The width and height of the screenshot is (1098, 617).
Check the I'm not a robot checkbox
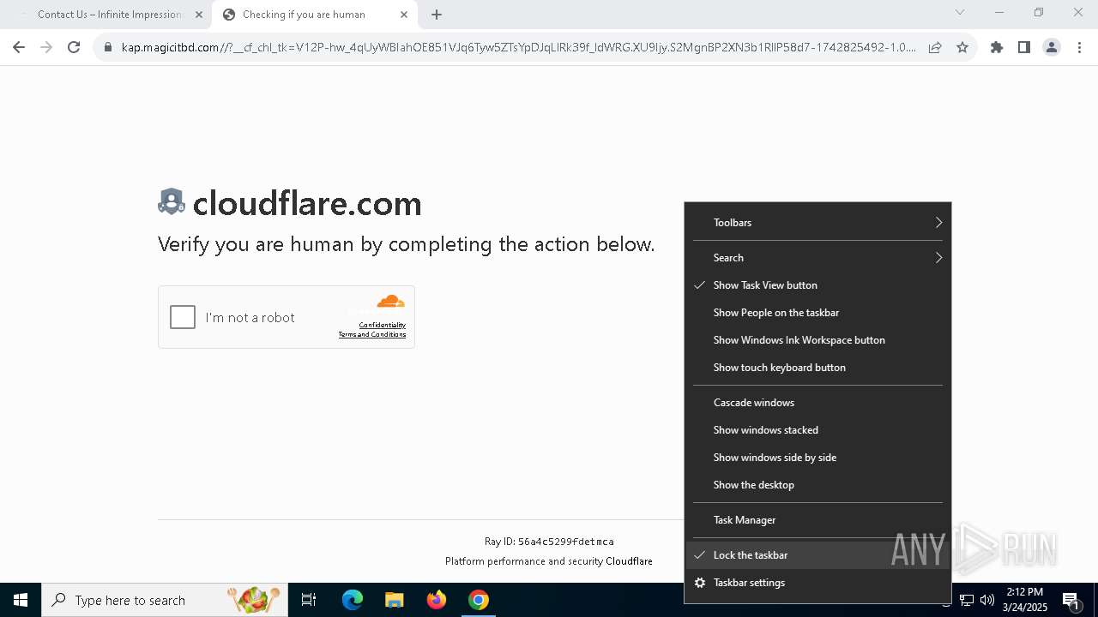pyautogui.click(x=183, y=317)
